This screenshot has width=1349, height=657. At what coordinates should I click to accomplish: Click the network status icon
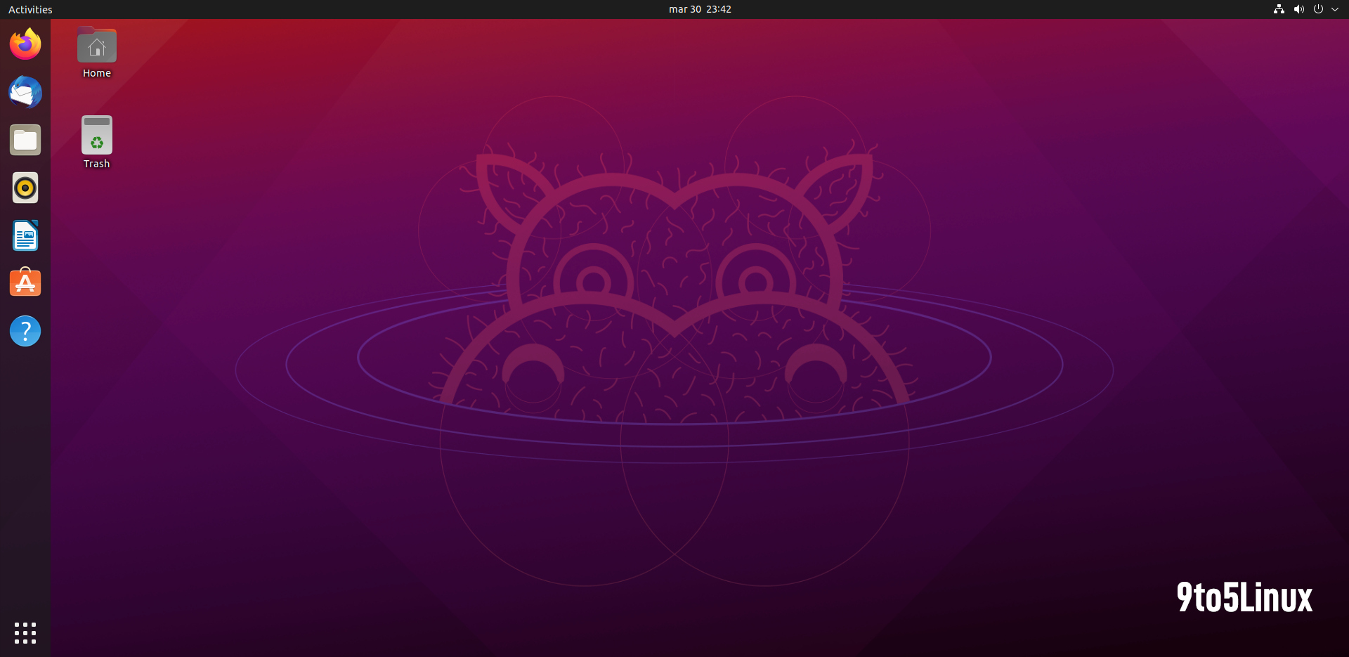[1278, 9]
